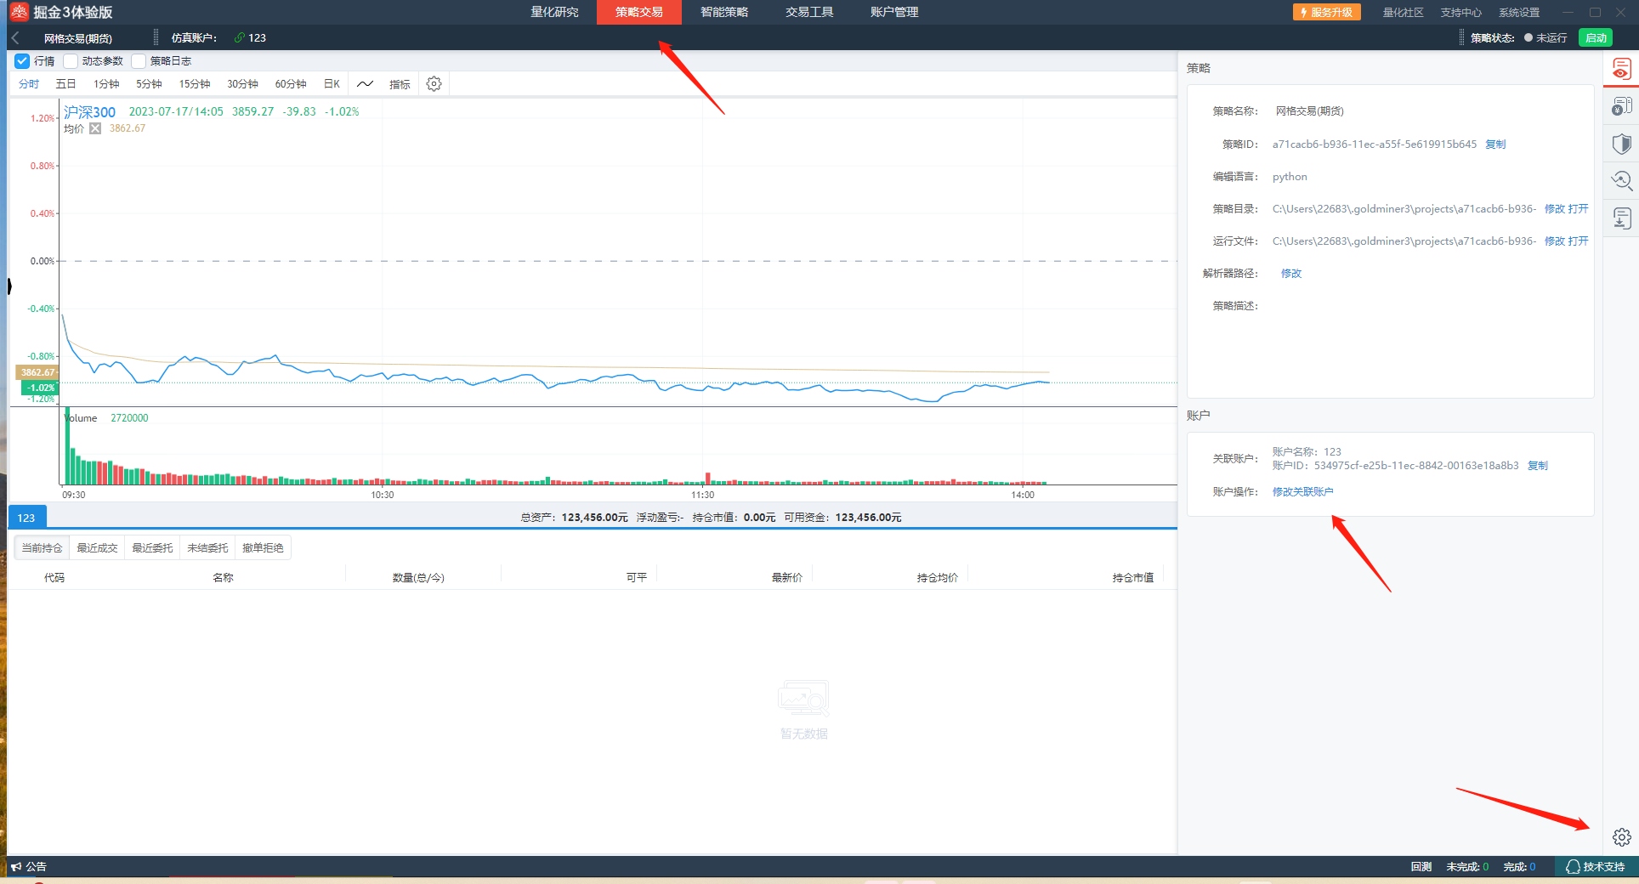Uncheck the 行情 checkbox

click(22, 61)
